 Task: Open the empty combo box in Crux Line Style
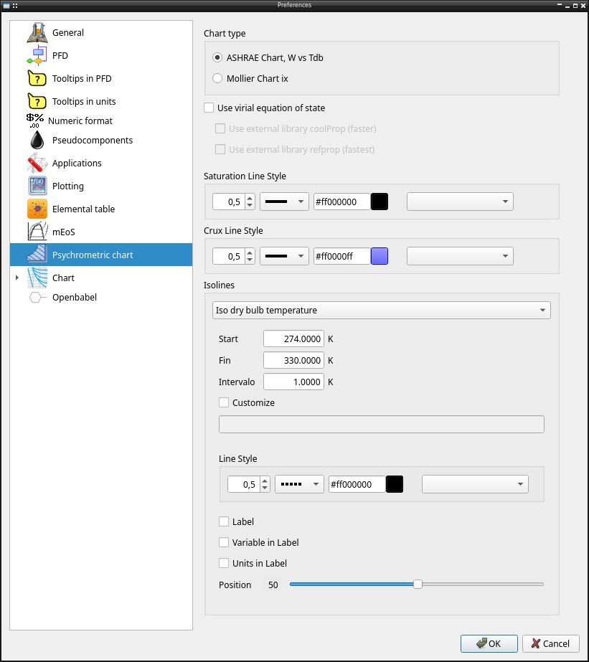[x=460, y=256]
